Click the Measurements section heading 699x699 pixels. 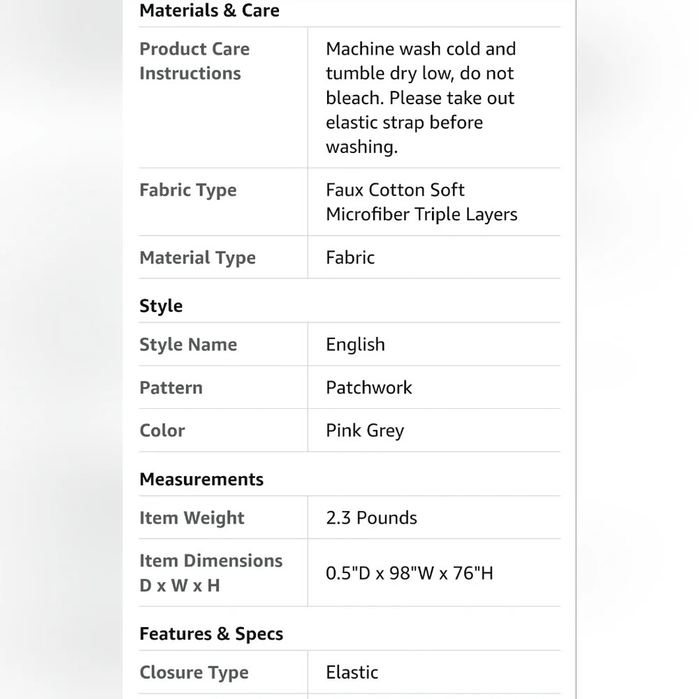(201, 480)
